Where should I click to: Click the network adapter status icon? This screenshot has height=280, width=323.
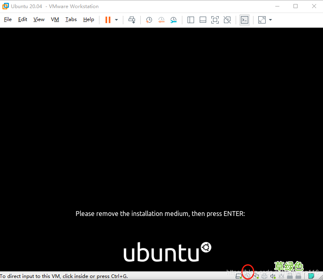pos(256,276)
